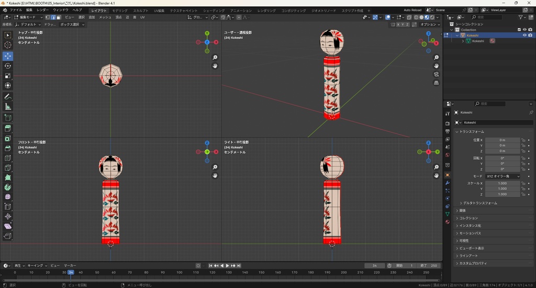The image size is (536, 288).
Task: Click the zoom magnifier in the Top viewport
Action: 215,58
